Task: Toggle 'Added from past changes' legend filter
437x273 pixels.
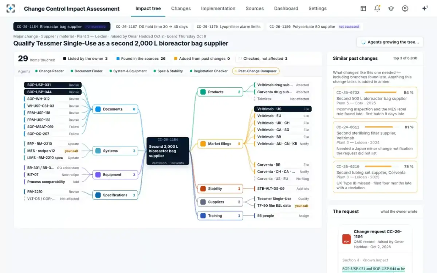Action: [x=202, y=59]
